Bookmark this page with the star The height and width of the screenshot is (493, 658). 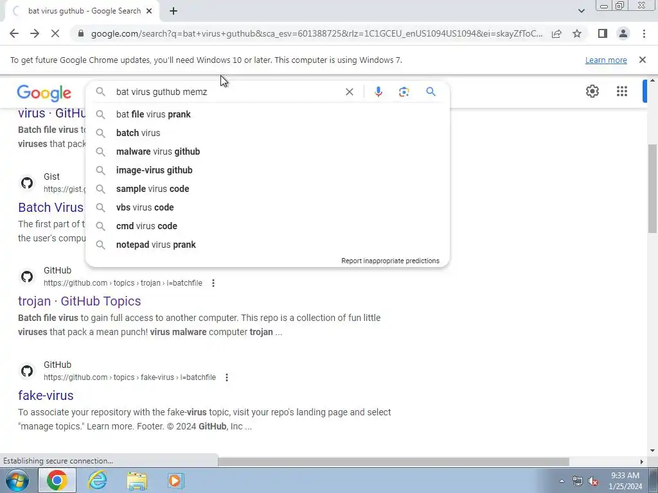(577, 33)
